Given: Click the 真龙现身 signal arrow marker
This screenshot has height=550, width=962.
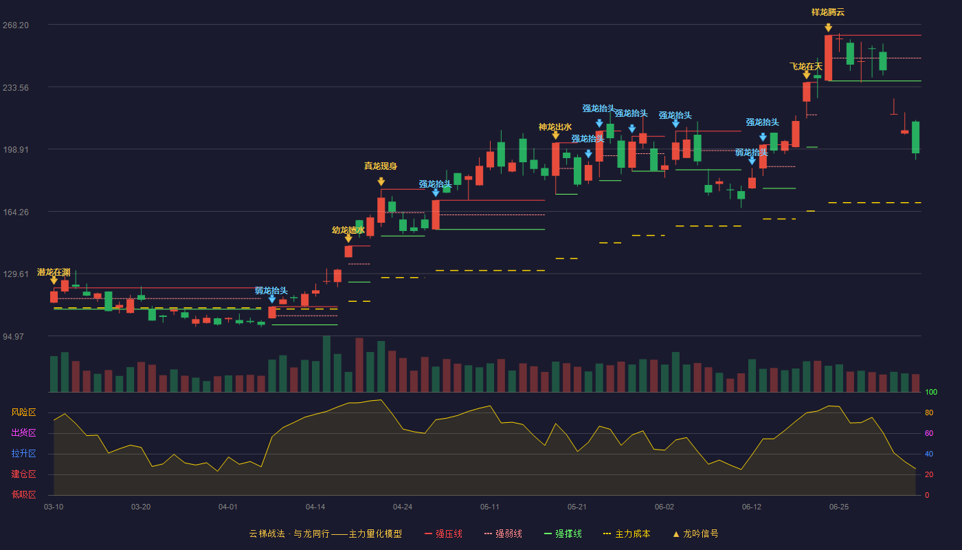Looking at the screenshot, I should pyautogui.click(x=381, y=181).
